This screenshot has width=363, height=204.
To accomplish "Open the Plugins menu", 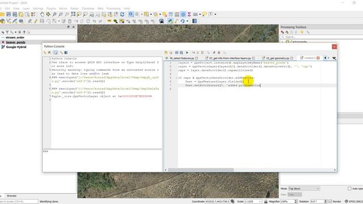I will pos(51,8).
